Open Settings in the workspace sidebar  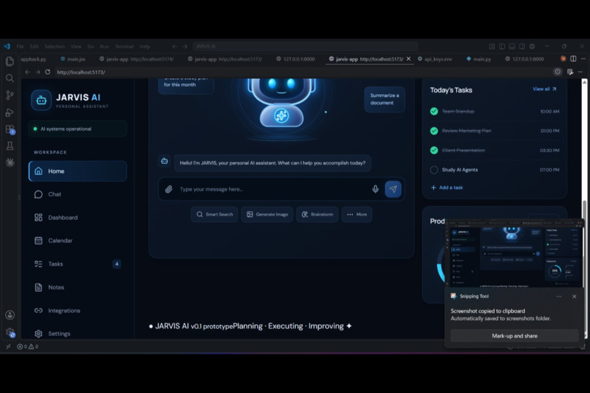click(x=78, y=333)
